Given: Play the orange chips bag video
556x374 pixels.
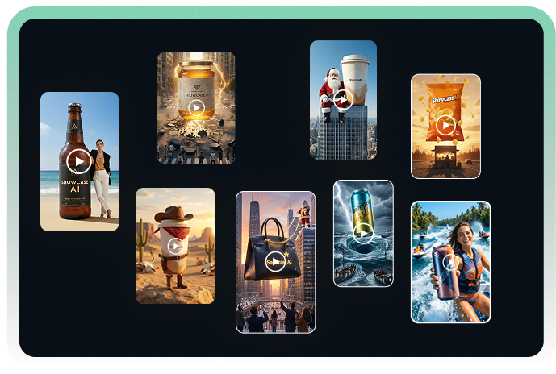Looking at the screenshot, I should pos(445,125).
